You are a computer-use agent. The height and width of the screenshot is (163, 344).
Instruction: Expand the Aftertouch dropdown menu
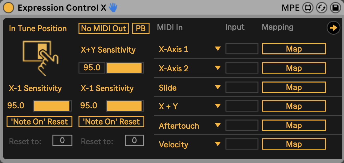tap(218, 125)
